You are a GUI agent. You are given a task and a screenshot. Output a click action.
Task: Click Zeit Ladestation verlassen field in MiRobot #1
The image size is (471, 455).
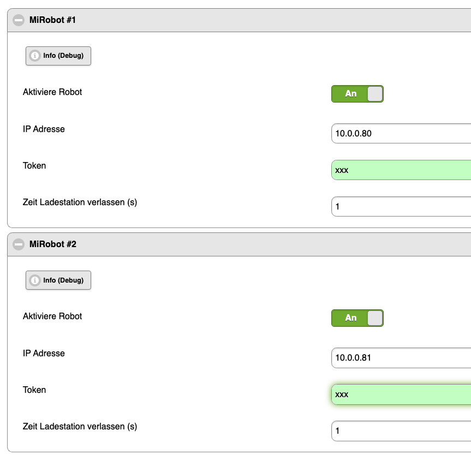(x=401, y=207)
